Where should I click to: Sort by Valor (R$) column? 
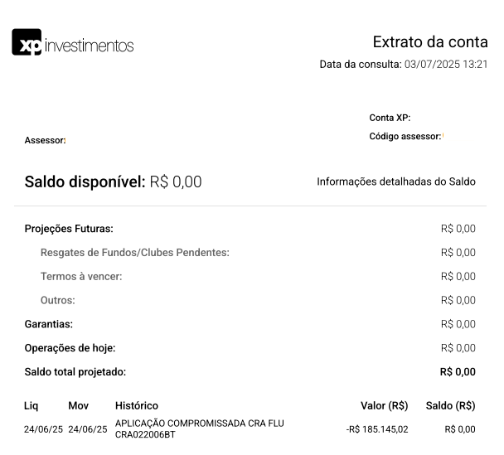[x=384, y=406]
